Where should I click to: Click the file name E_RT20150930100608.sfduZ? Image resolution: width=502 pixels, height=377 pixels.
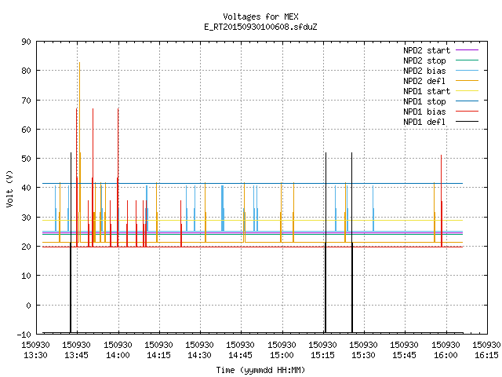tap(260, 27)
